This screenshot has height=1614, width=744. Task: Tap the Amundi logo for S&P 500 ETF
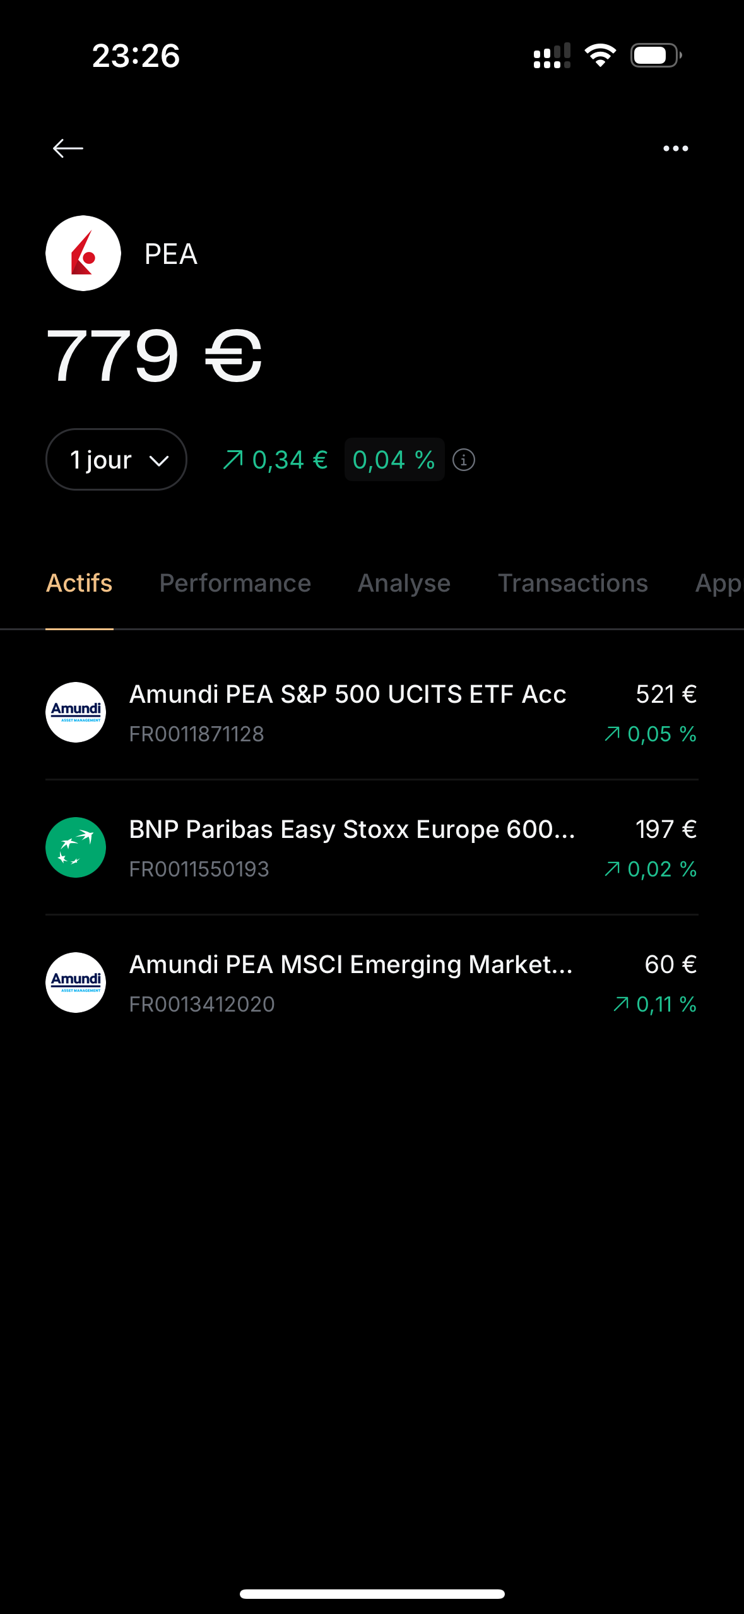76,712
